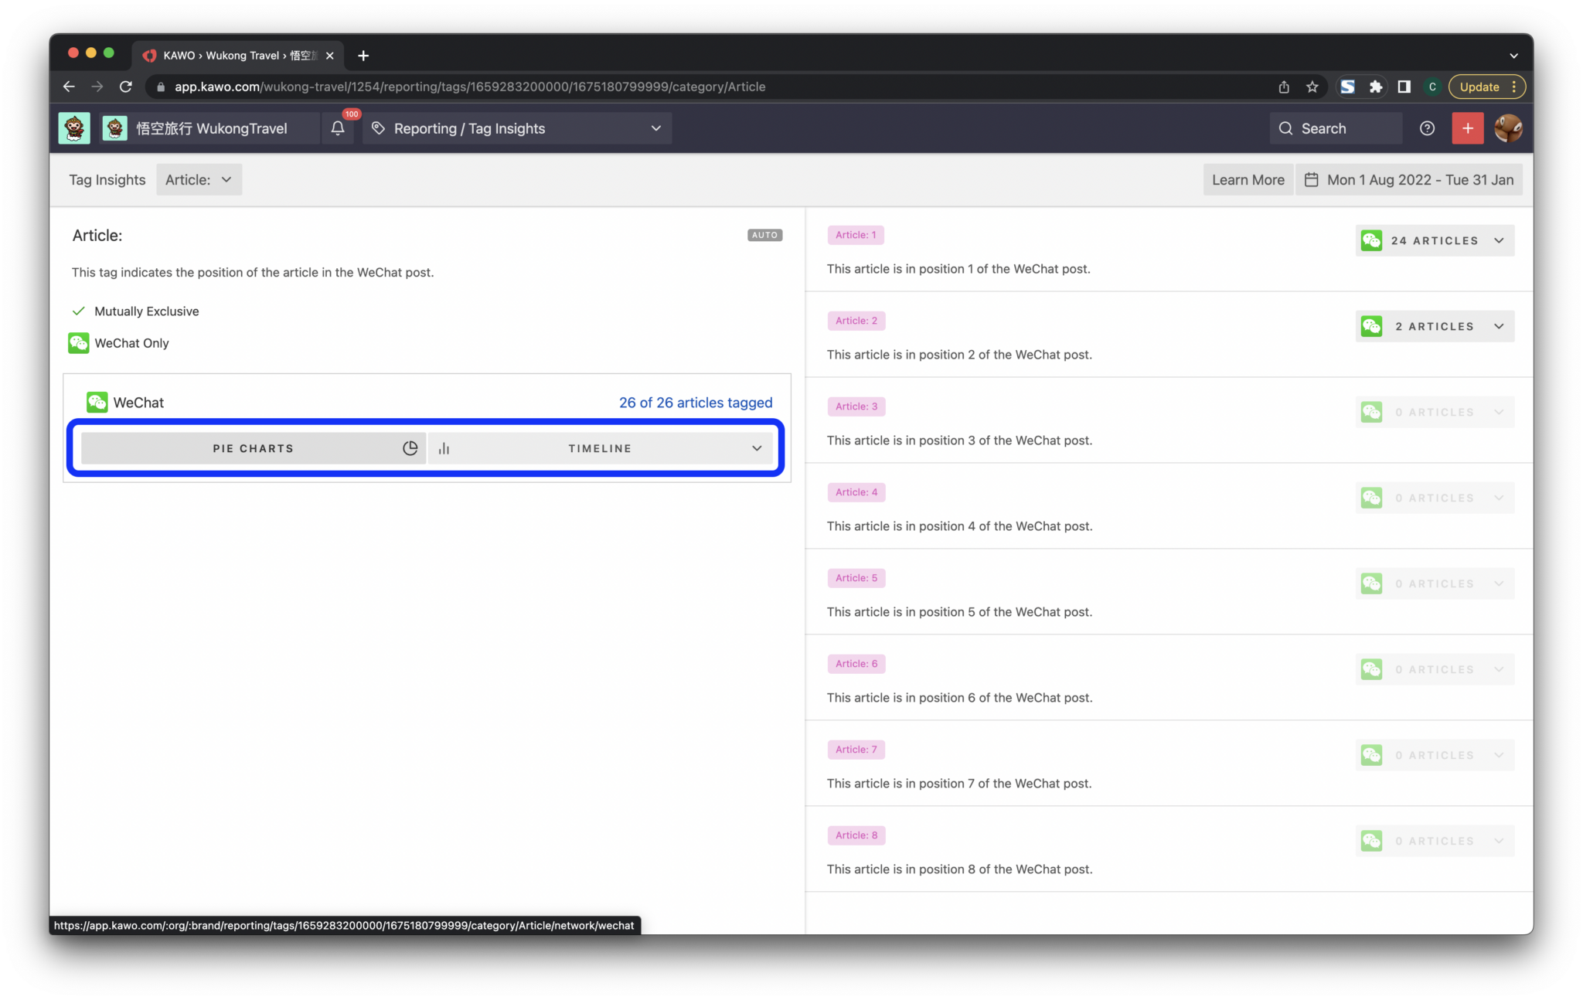Open the date range picker Mon 1 Aug 2022

pyautogui.click(x=1408, y=179)
